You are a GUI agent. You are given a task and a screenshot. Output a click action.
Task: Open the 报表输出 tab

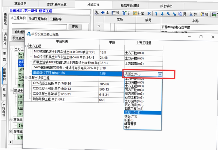point(166,6)
